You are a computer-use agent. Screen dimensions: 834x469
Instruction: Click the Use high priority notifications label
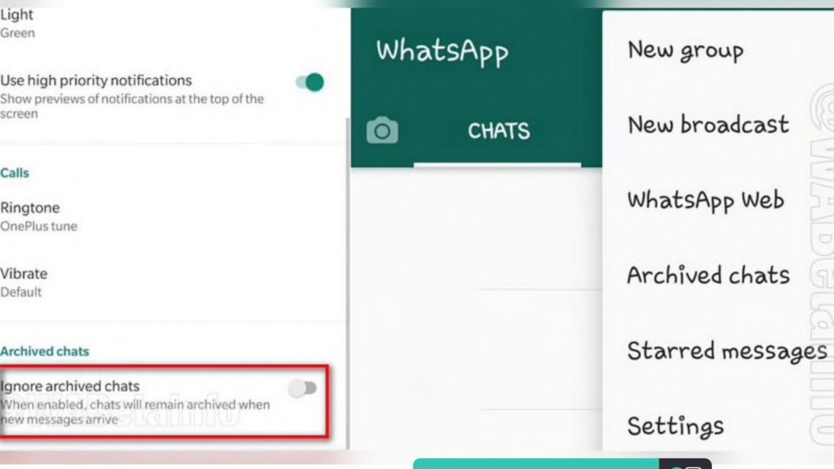coord(96,80)
